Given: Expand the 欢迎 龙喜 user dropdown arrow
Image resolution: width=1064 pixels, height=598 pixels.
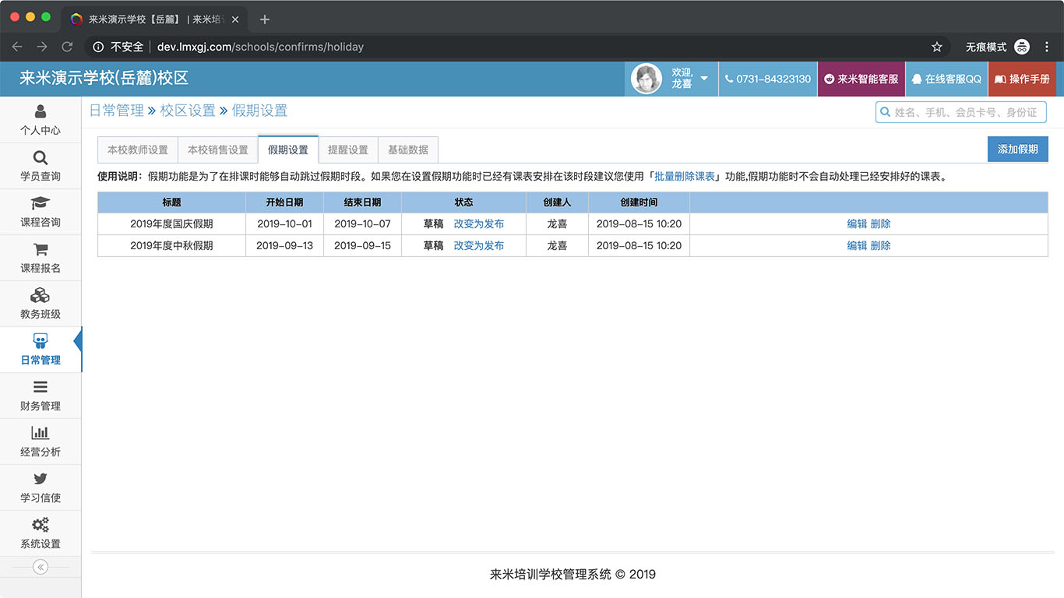Looking at the screenshot, I should pyautogui.click(x=704, y=79).
